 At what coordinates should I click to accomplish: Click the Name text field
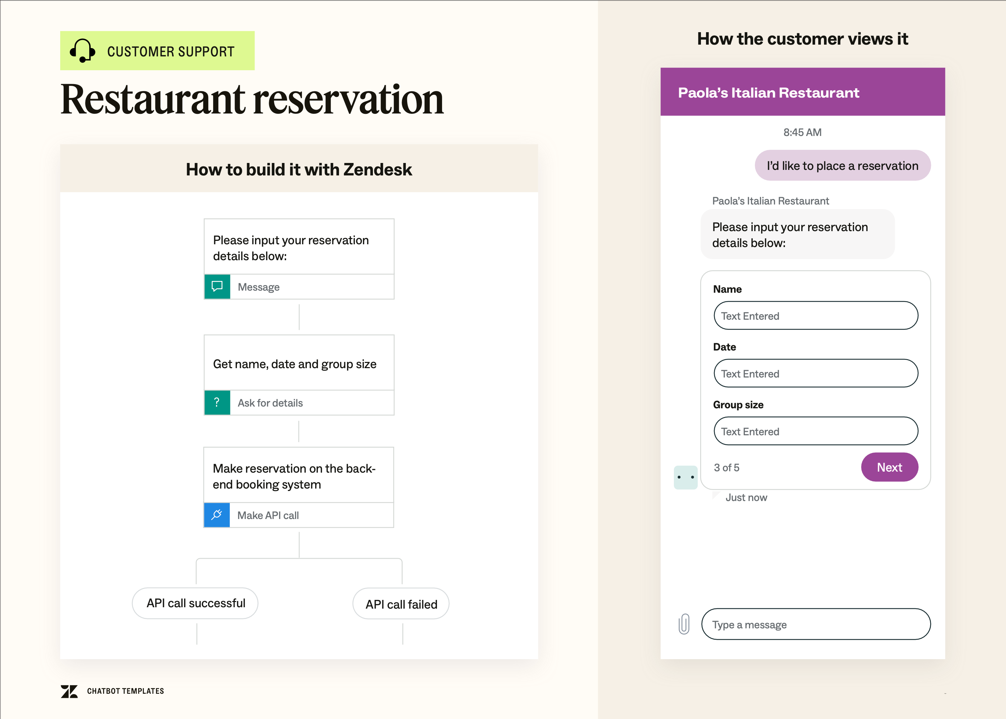pyautogui.click(x=815, y=316)
